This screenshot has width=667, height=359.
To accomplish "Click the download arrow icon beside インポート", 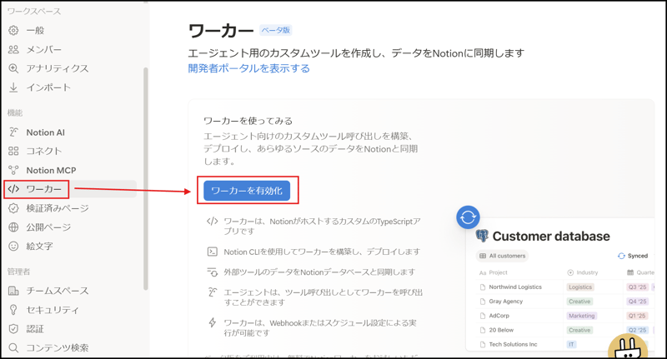I will tap(13, 87).
